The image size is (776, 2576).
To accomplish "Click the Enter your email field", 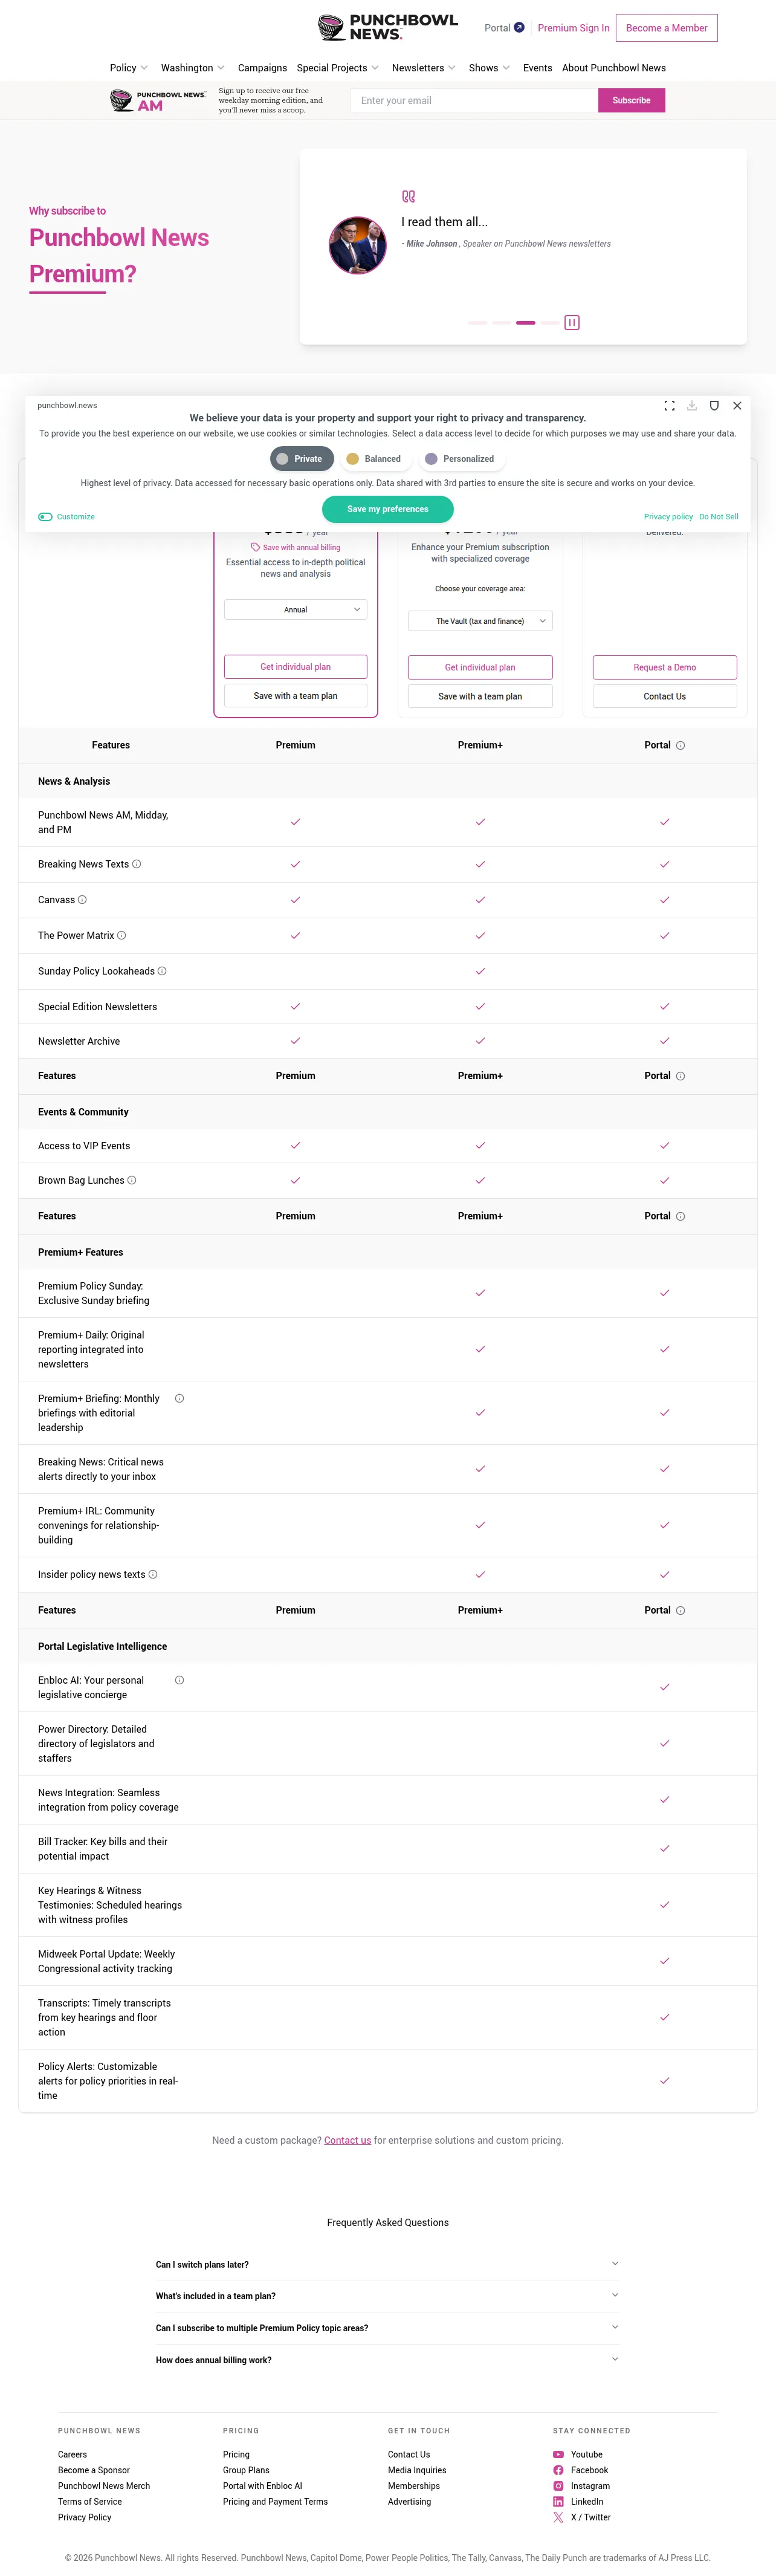I will (474, 100).
